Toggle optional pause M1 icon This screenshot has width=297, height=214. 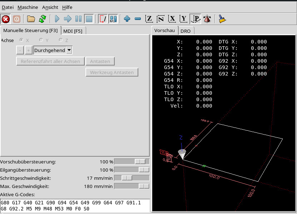point(113,19)
